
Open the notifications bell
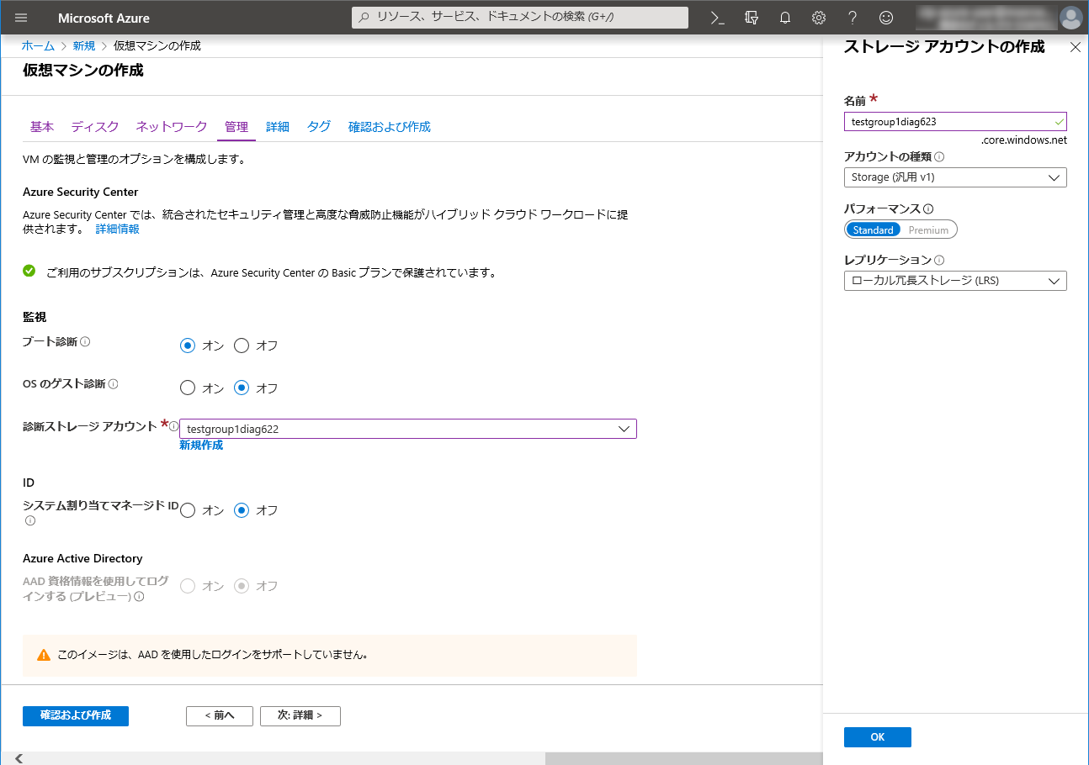tap(785, 18)
